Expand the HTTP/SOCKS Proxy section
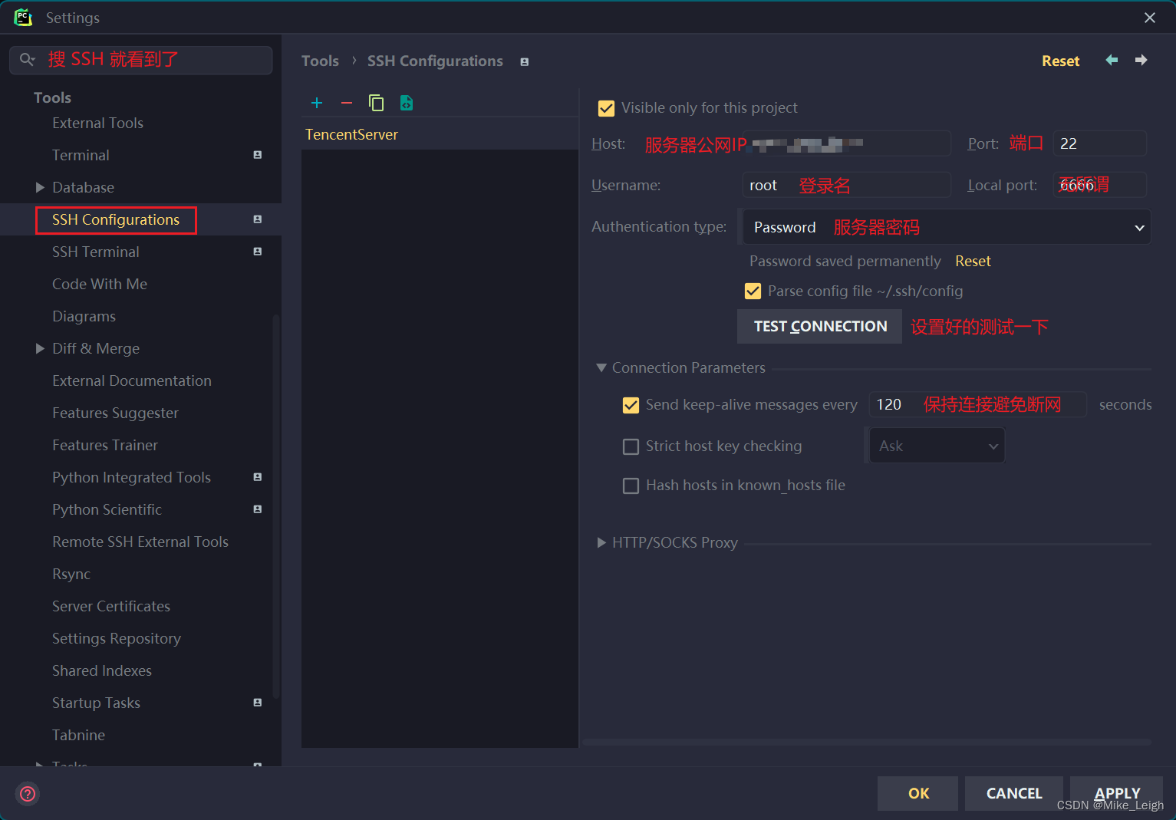 pos(601,542)
